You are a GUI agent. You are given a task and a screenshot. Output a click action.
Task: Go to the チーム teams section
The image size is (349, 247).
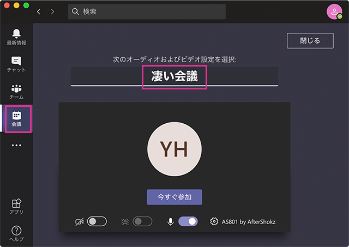click(16, 92)
